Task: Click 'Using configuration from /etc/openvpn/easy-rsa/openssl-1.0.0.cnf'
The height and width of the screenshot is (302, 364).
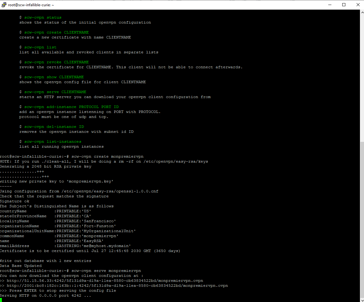Action: (x=79, y=192)
